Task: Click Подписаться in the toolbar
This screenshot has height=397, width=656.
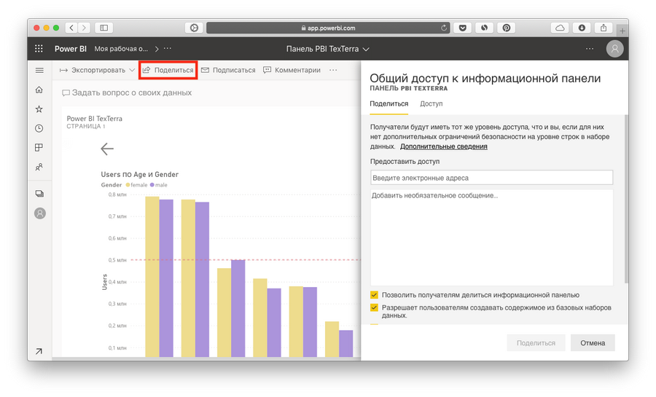Action: 228,70
